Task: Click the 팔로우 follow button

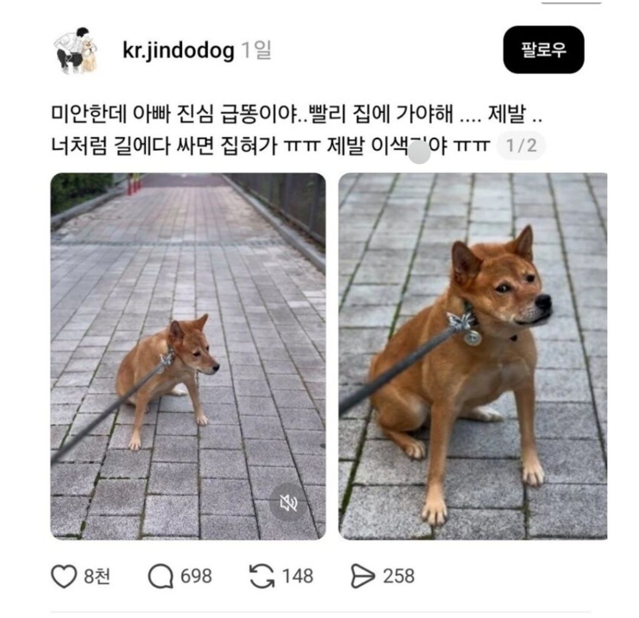Action: [544, 50]
